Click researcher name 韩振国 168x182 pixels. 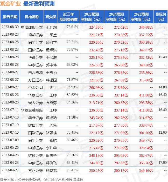[x=51, y=80]
